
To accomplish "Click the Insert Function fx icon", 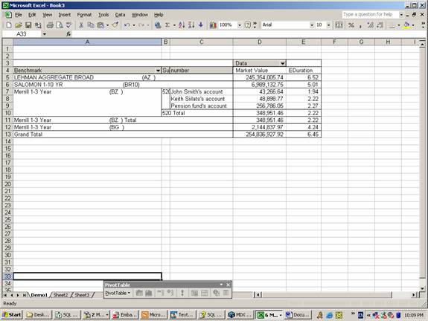I will click(68, 33).
